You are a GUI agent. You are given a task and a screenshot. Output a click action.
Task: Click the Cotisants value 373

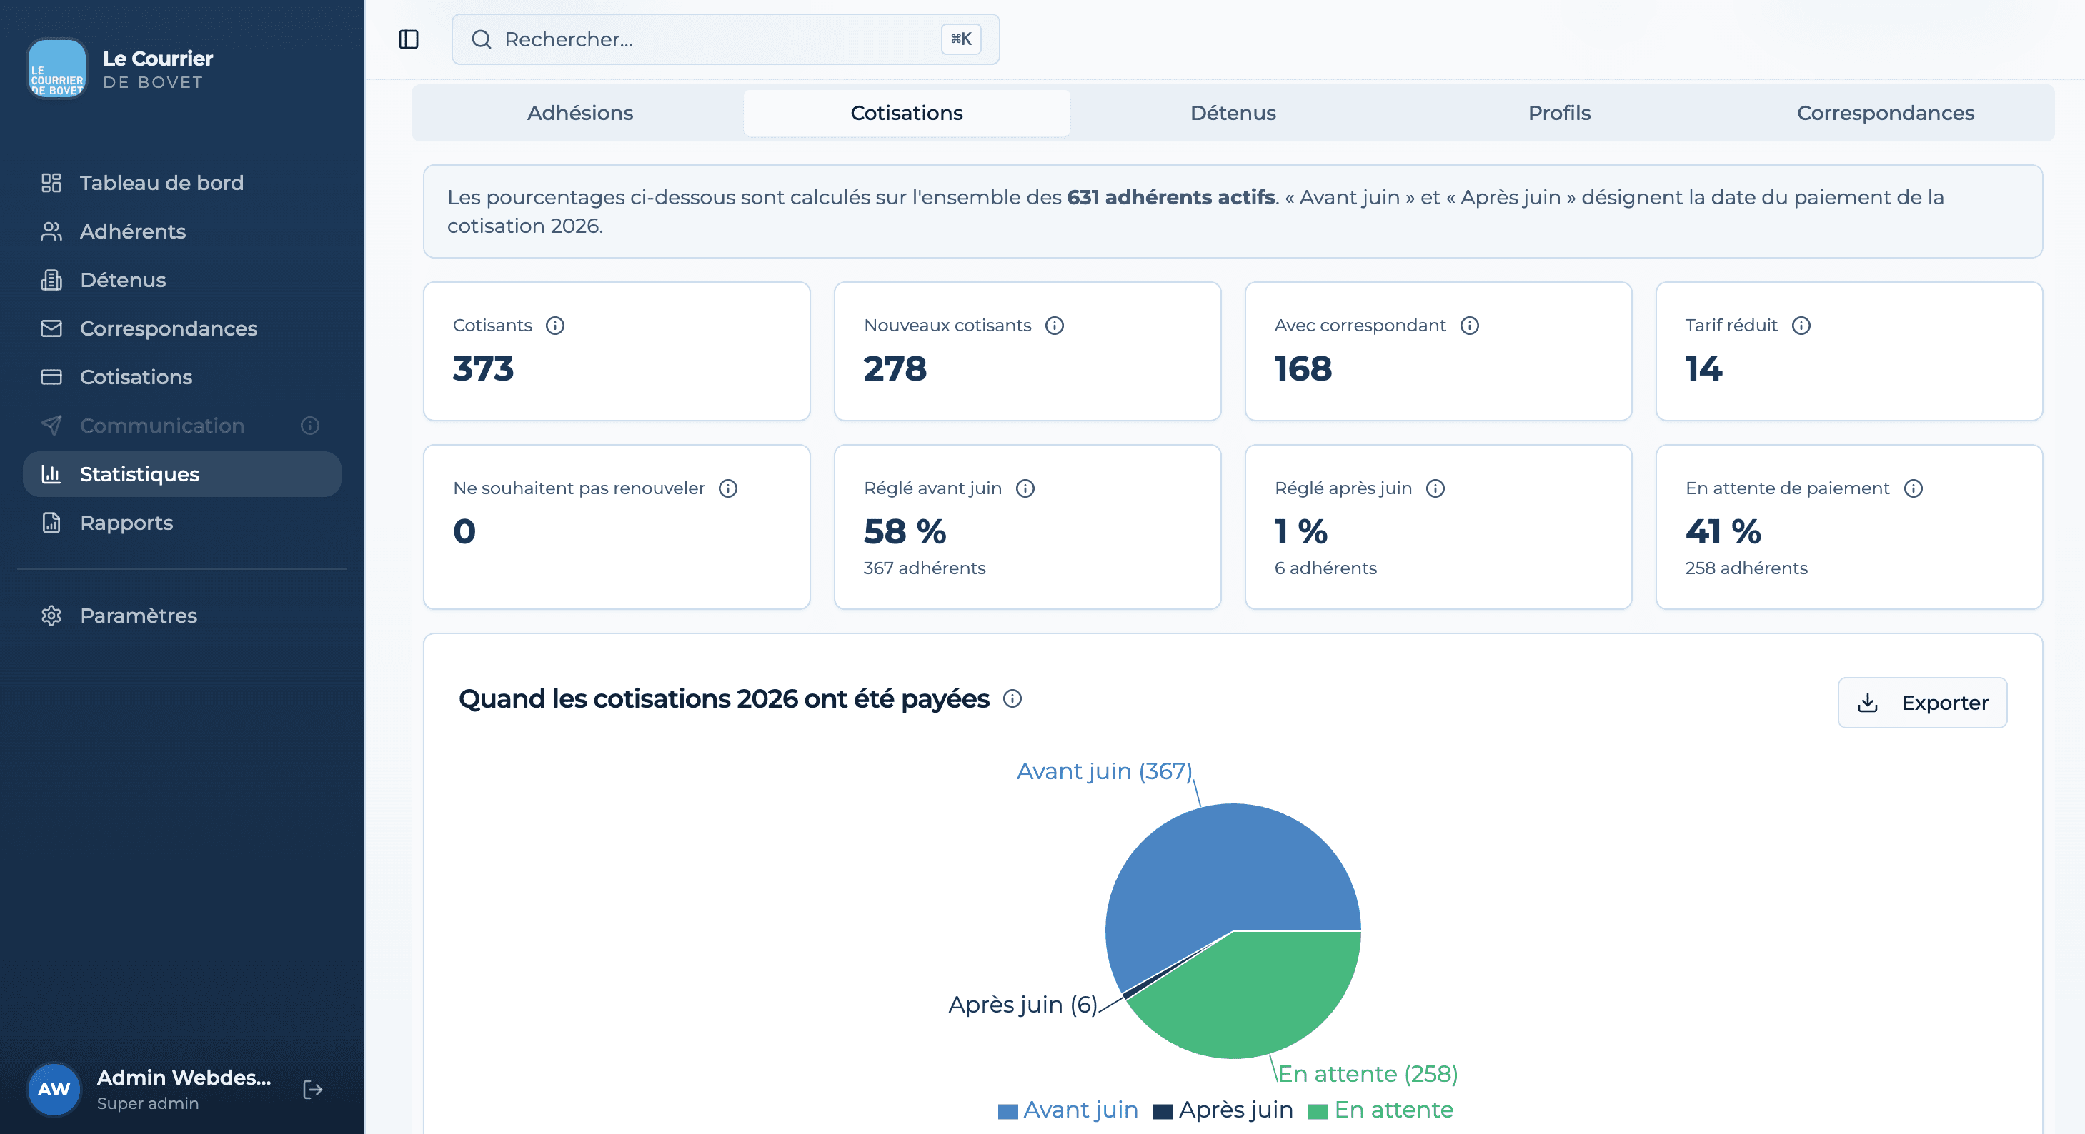483,368
